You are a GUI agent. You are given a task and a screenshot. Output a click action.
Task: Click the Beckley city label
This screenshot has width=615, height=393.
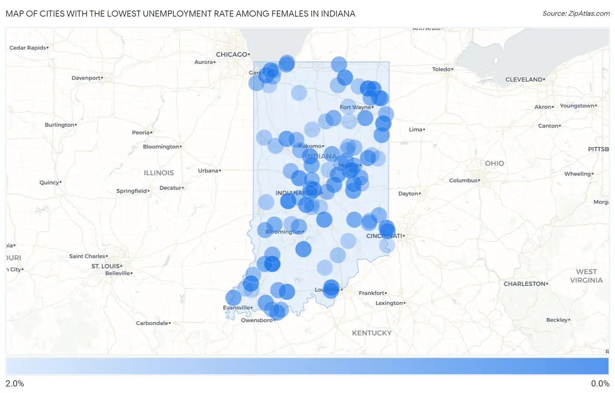pos(557,320)
